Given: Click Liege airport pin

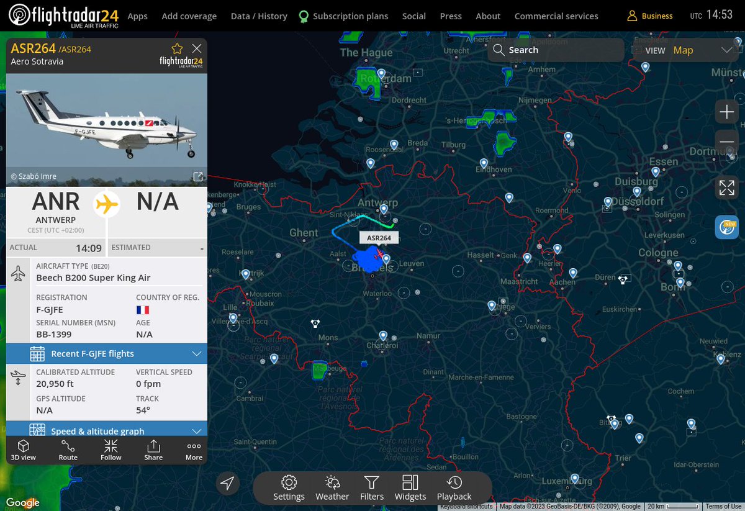Looking at the screenshot, I should [x=492, y=305].
